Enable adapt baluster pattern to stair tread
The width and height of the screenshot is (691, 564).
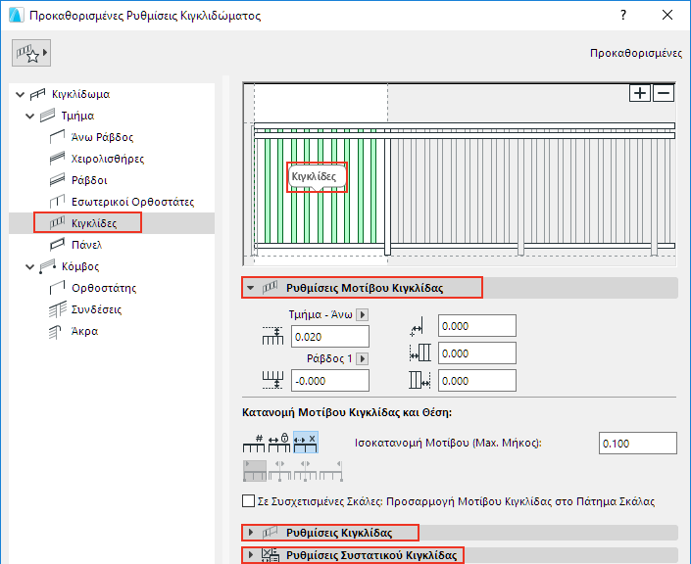tap(249, 501)
